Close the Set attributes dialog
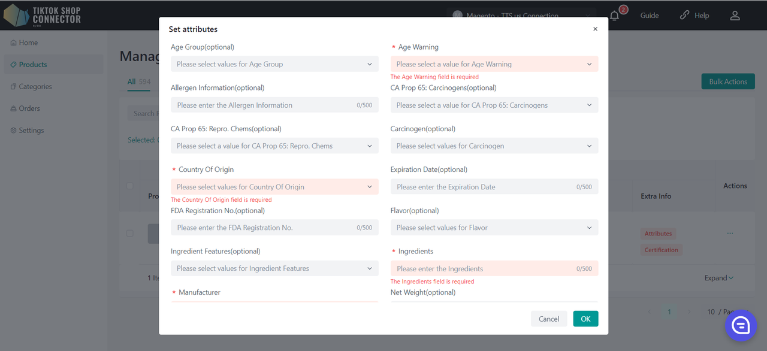The height and width of the screenshot is (351, 767). [595, 29]
